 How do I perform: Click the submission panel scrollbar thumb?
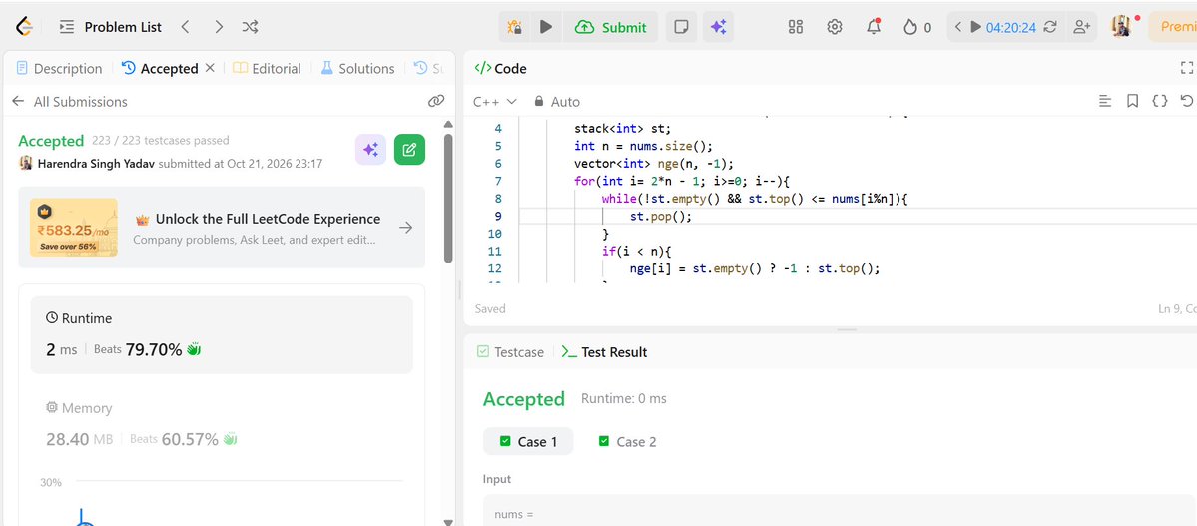(448, 199)
